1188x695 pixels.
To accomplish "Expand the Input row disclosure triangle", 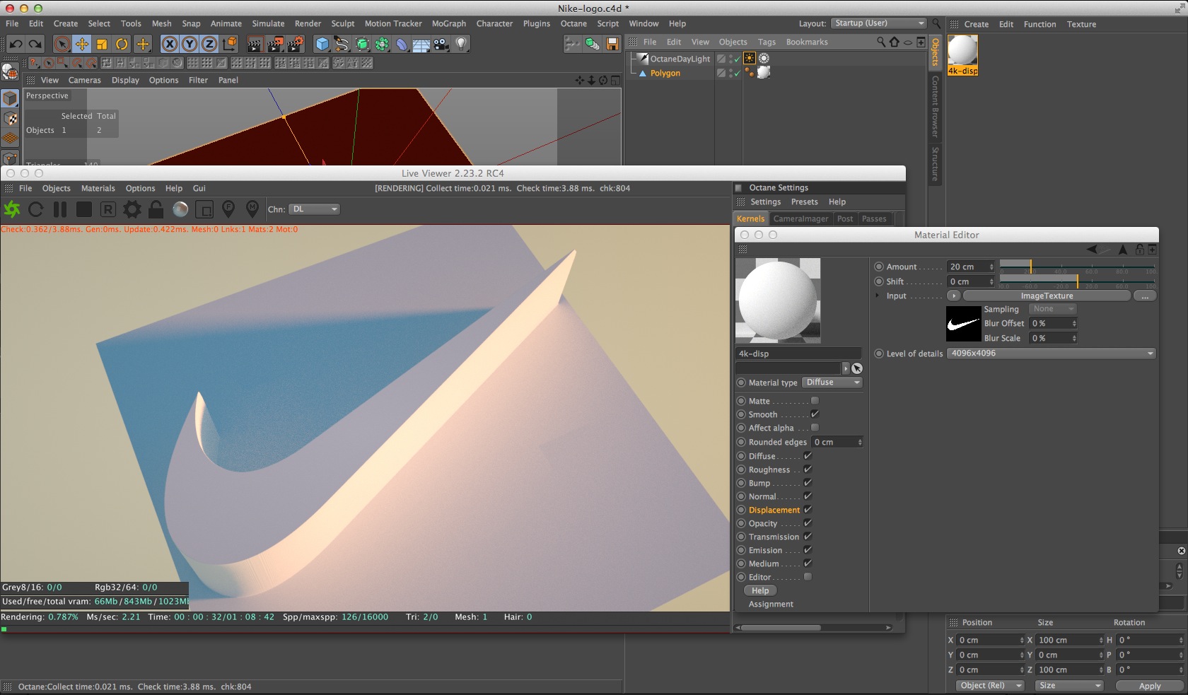I will coord(878,296).
